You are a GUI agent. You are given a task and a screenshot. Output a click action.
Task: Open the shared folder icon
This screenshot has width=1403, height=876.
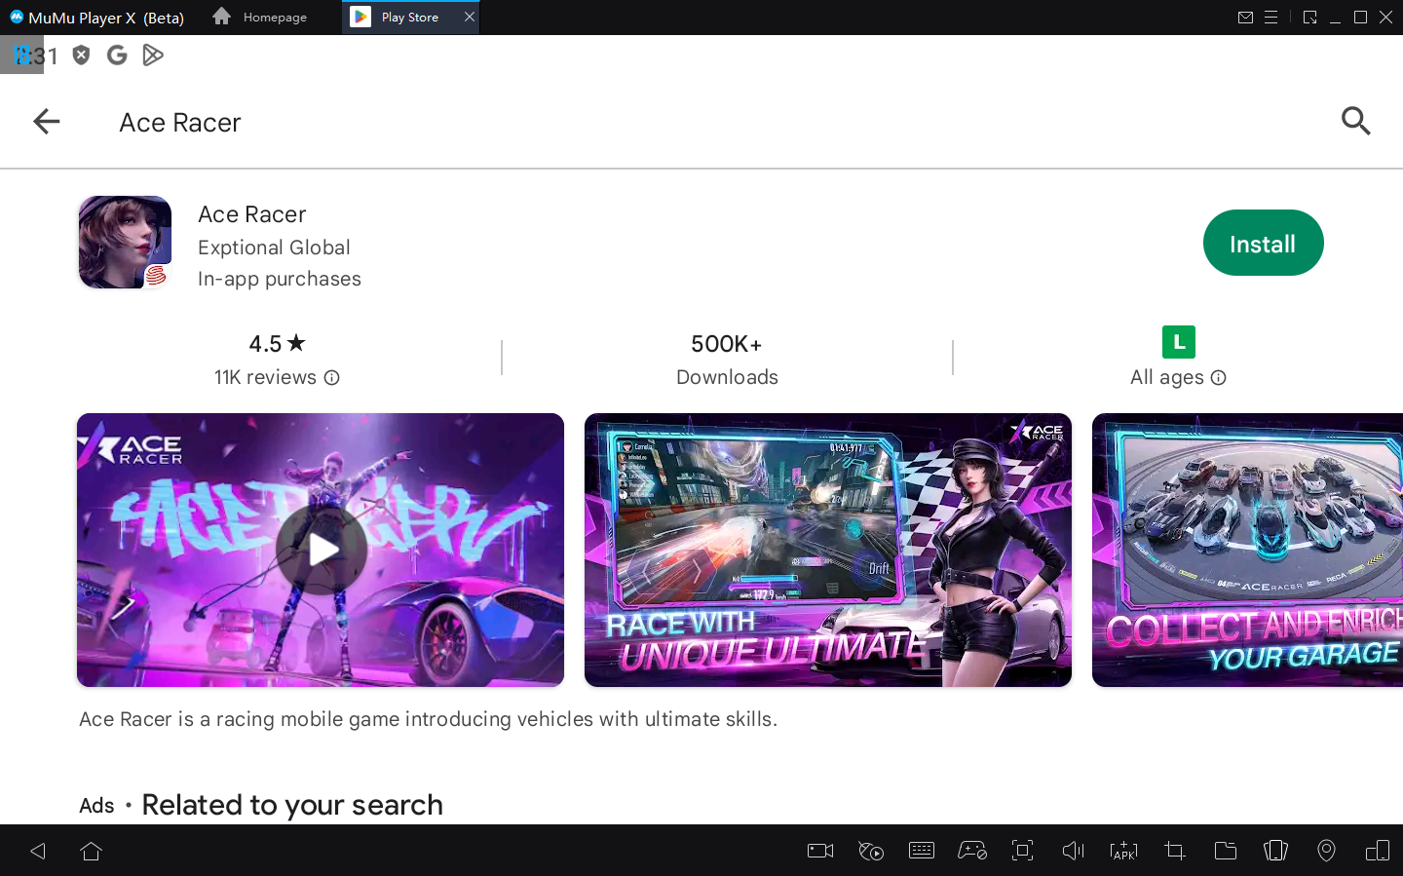pyautogui.click(x=1225, y=851)
